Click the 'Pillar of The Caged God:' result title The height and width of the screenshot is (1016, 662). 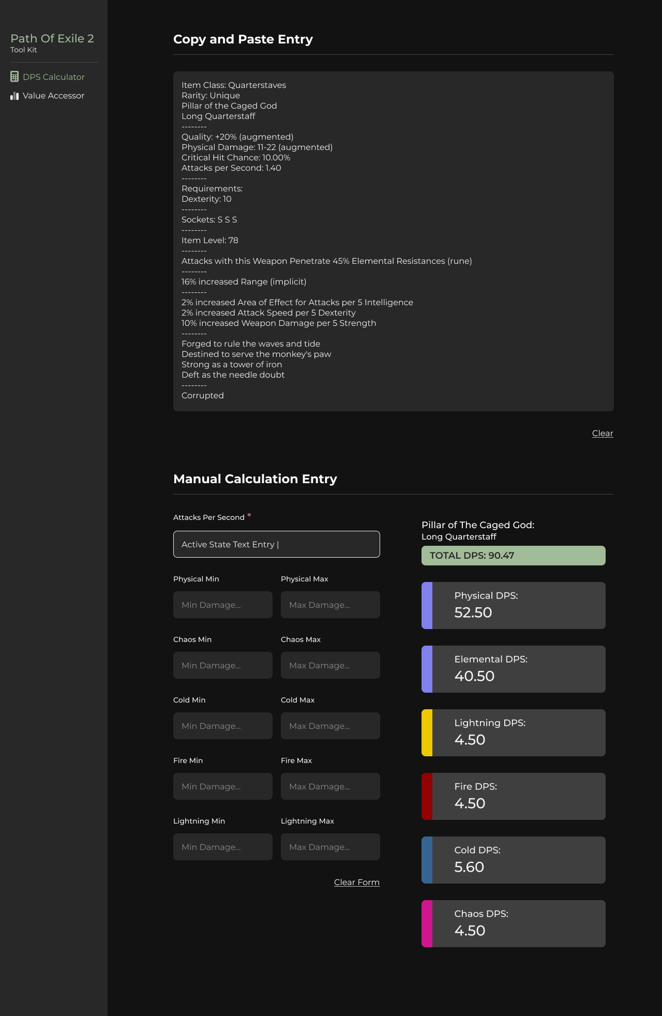[478, 525]
